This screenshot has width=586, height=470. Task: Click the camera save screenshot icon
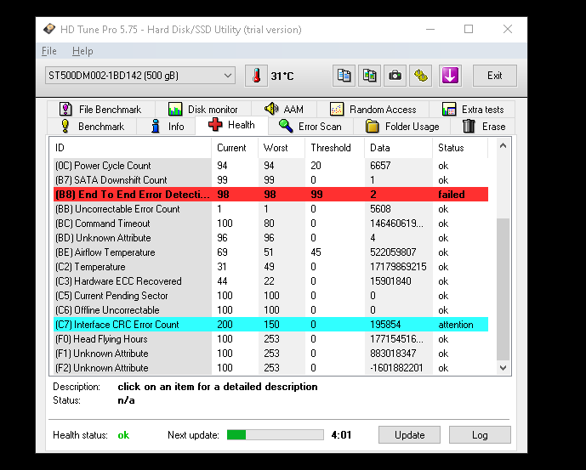pyautogui.click(x=395, y=76)
